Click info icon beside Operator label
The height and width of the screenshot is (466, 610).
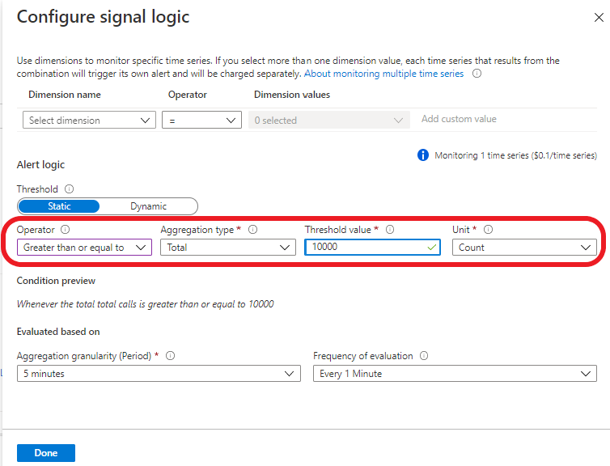click(x=65, y=230)
